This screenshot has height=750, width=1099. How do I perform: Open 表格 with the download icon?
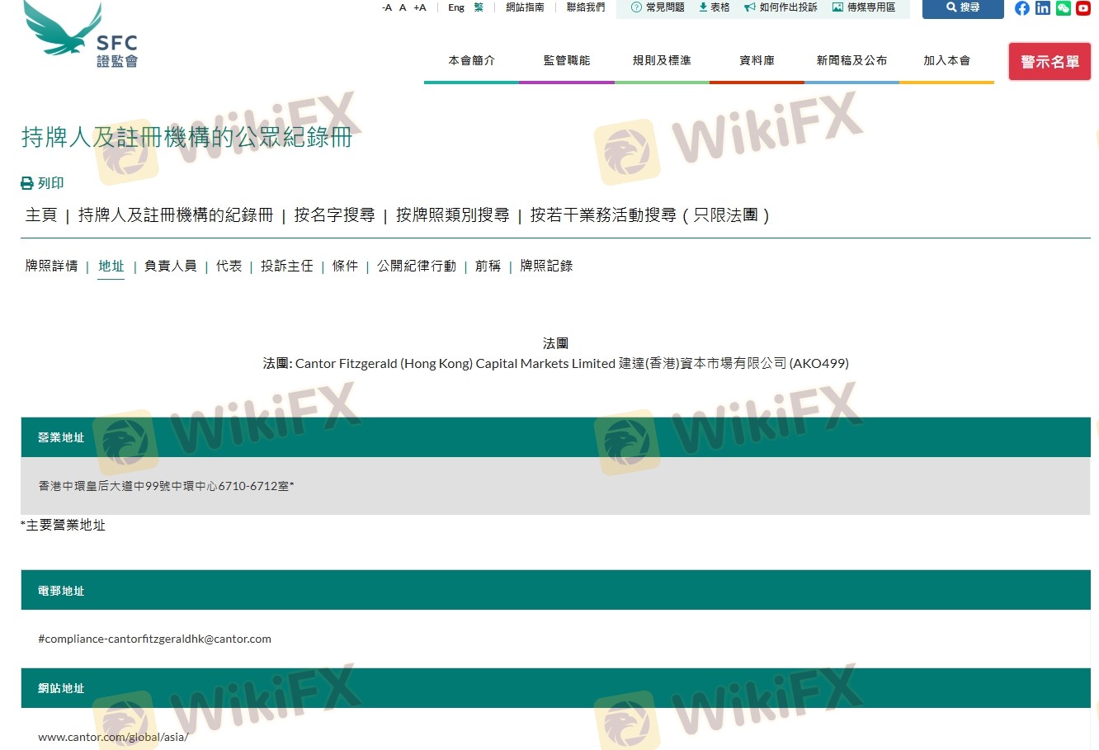click(714, 7)
